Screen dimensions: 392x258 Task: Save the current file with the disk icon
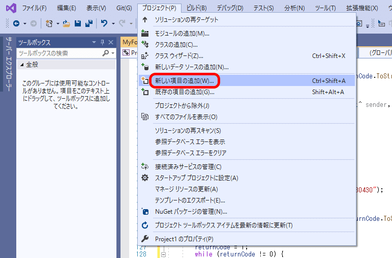78,23
